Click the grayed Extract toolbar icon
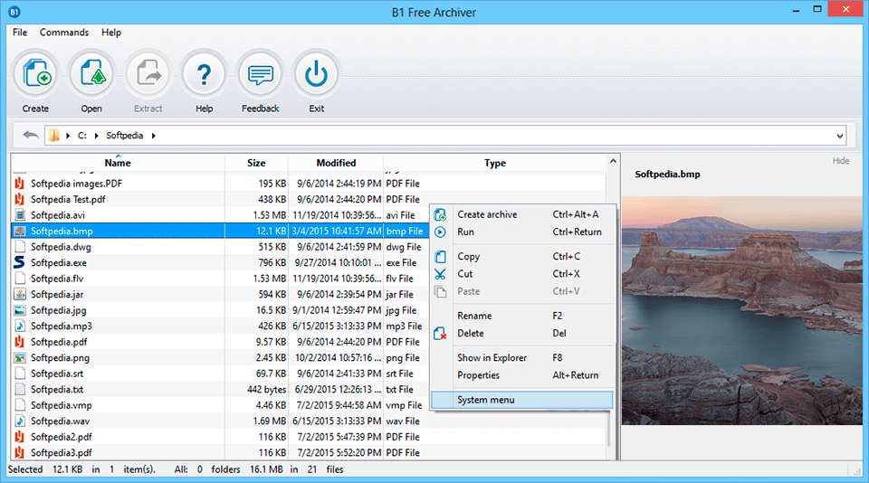 coord(148,73)
